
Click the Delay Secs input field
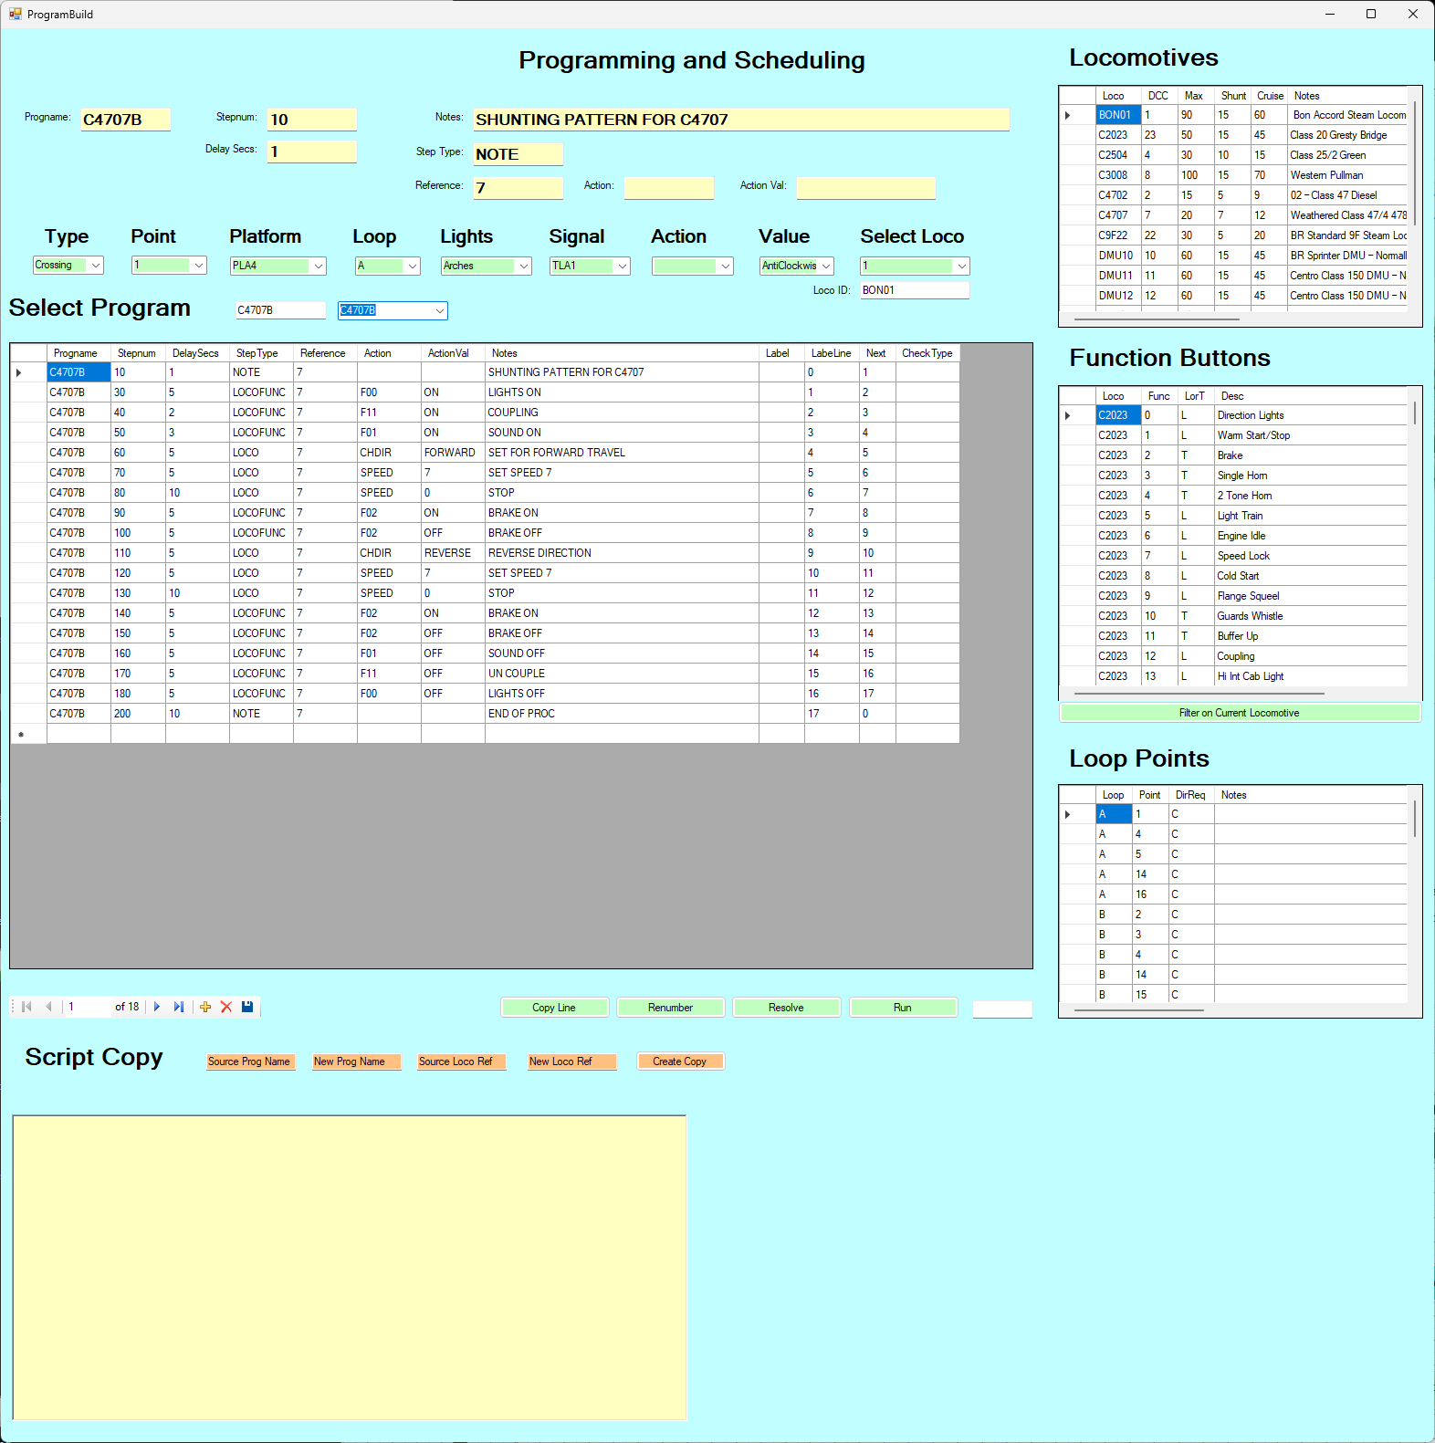[x=312, y=152]
